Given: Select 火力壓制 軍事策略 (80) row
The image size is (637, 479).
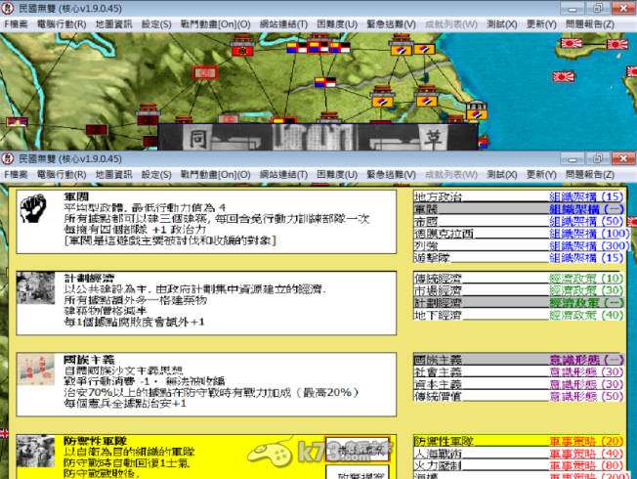Looking at the screenshot, I should pos(519,465).
